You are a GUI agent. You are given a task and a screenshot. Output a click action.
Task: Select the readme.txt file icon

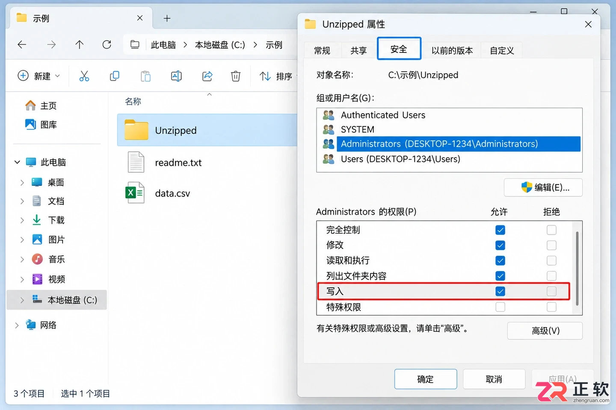pyautogui.click(x=136, y=162)
